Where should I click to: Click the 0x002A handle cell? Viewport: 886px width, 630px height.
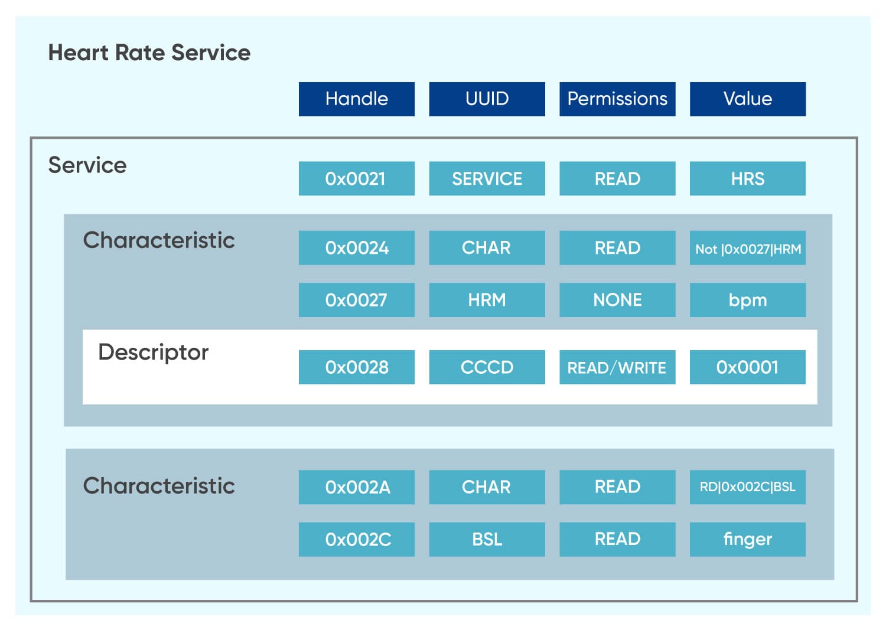tap(356, 487)
